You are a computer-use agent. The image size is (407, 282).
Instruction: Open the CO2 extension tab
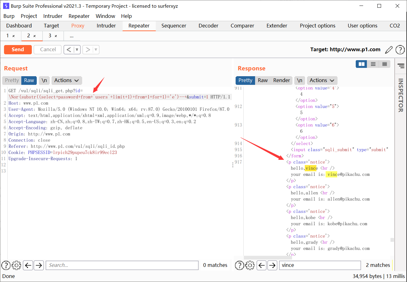[x=395, y=26]
